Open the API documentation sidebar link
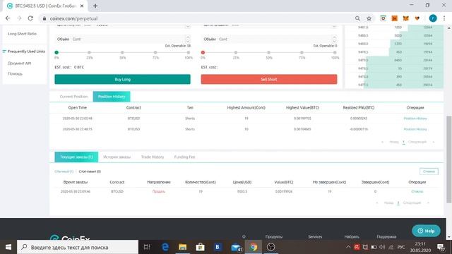The height and width of the screenshot is (254, 452). [19, 63]
